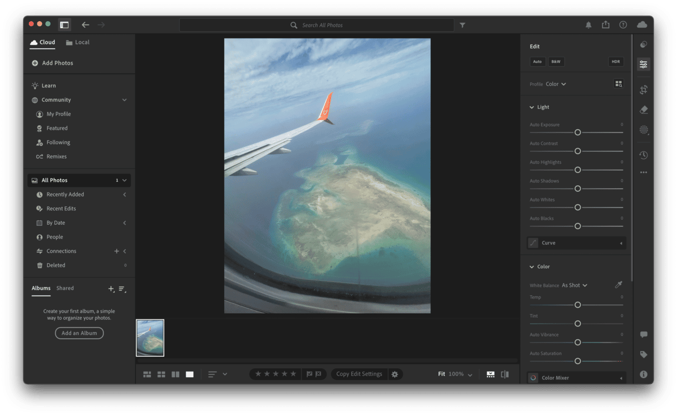677x415 pixels.
Task: Open the Comments panel icon
Action: tap(644, 334)
